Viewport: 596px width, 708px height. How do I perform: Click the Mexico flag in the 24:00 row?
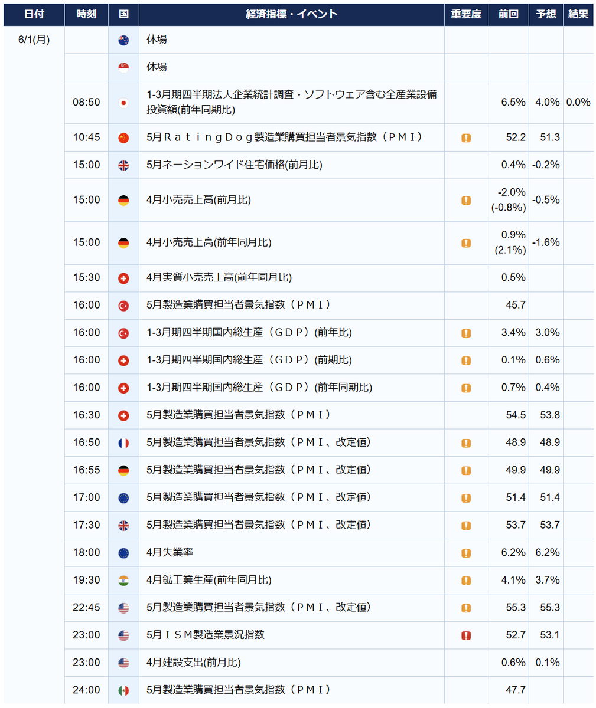click(123, 690)
